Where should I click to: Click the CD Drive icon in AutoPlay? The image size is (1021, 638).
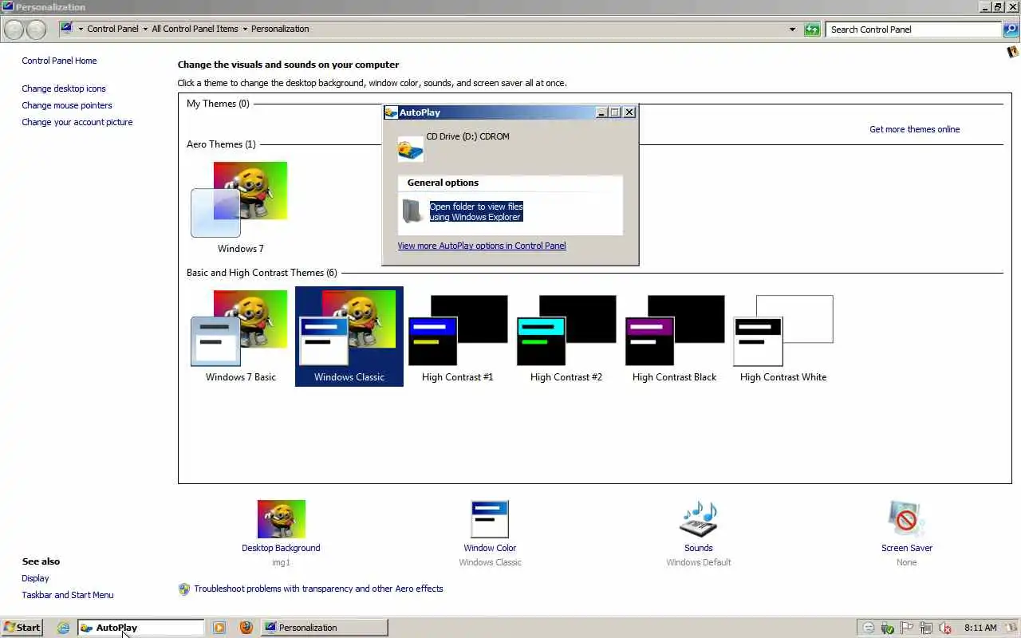point(411,149)
